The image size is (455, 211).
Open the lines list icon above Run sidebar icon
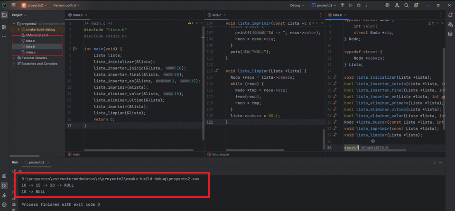pyautogui.click(x=4, y=176)
